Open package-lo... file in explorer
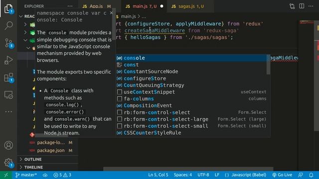Screen dimensions: 319x179 [x=51, y=143]
